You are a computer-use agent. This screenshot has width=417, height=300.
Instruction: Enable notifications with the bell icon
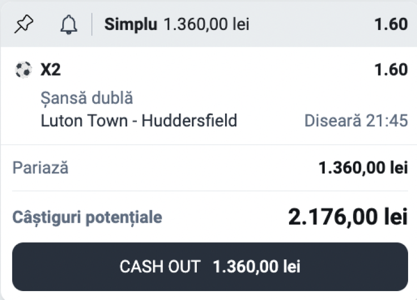[x=69, y=24]
